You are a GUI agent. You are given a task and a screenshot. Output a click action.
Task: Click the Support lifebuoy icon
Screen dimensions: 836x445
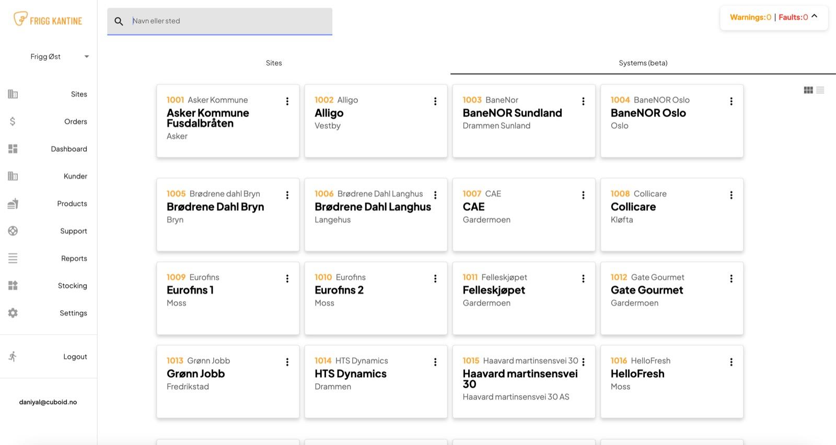pos(13,231)
